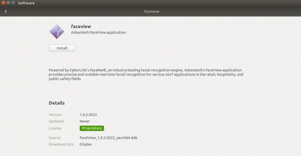Close the Software window

pyautogui.click(x=3, y=3)
